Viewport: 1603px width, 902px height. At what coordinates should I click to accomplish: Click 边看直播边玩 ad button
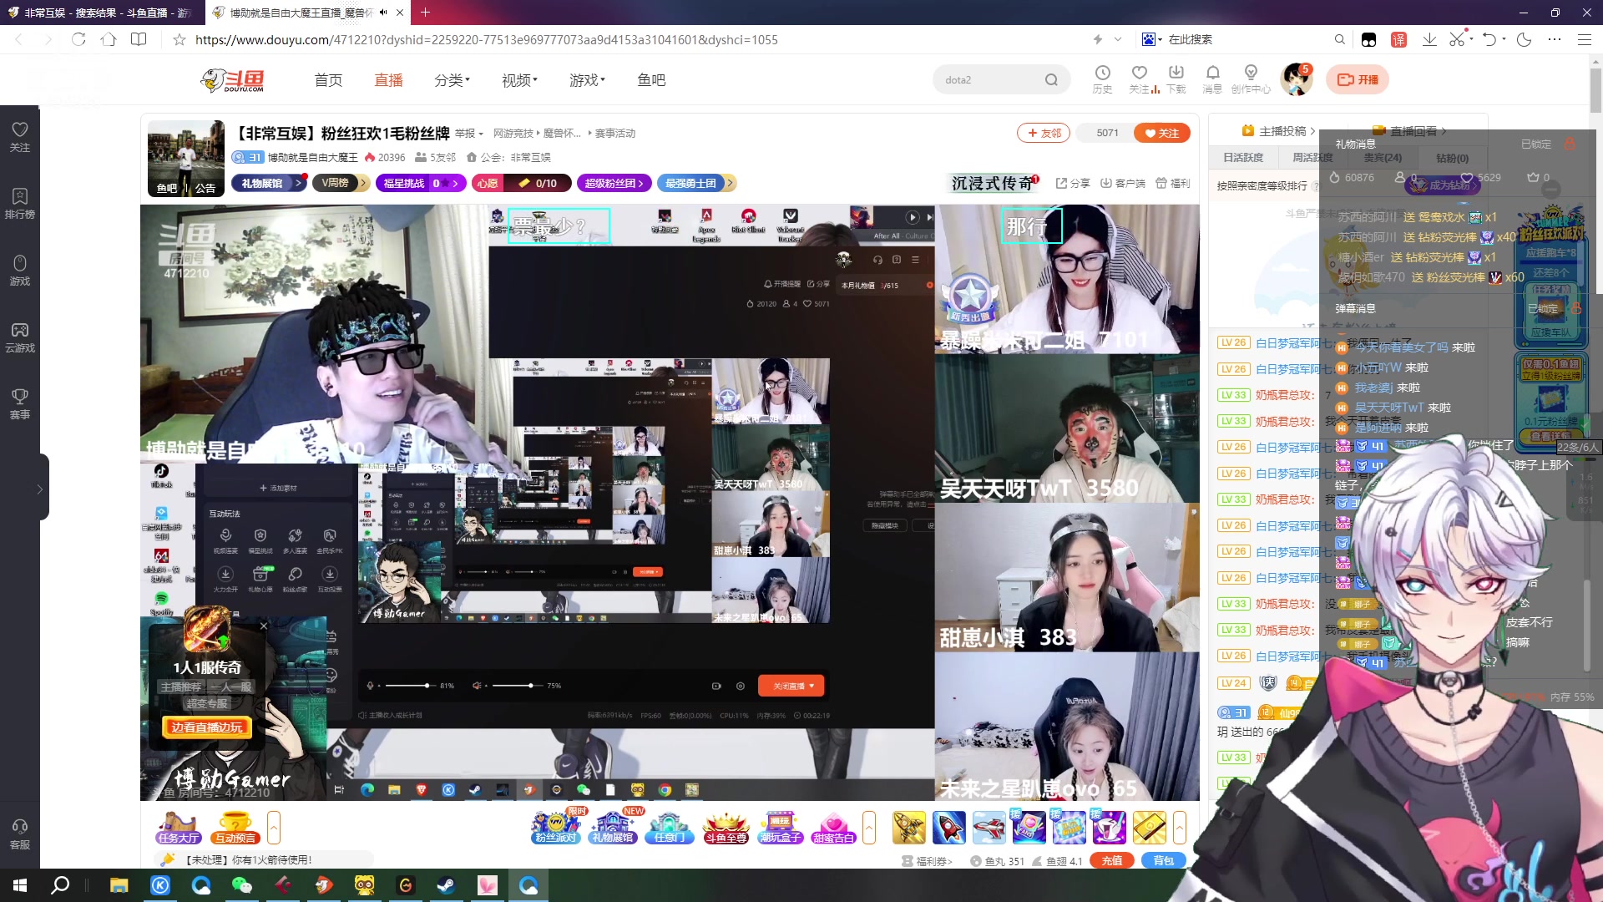206,727
